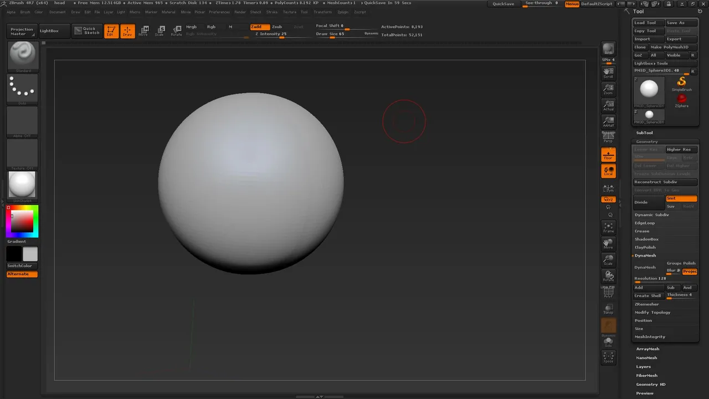Click Reconstruct Subdiv button

(665, 182)
